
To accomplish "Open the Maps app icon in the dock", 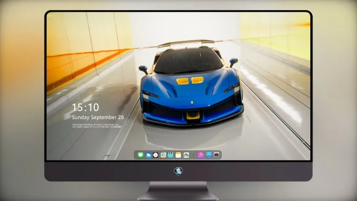I will tap(163, 155).
